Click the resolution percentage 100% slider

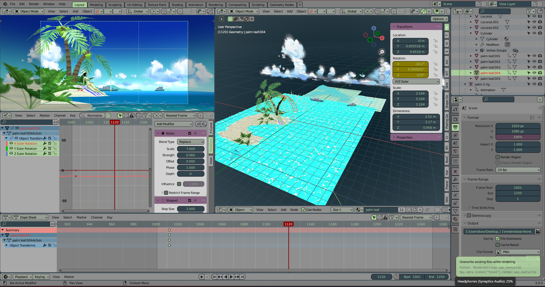click(518, 137)
